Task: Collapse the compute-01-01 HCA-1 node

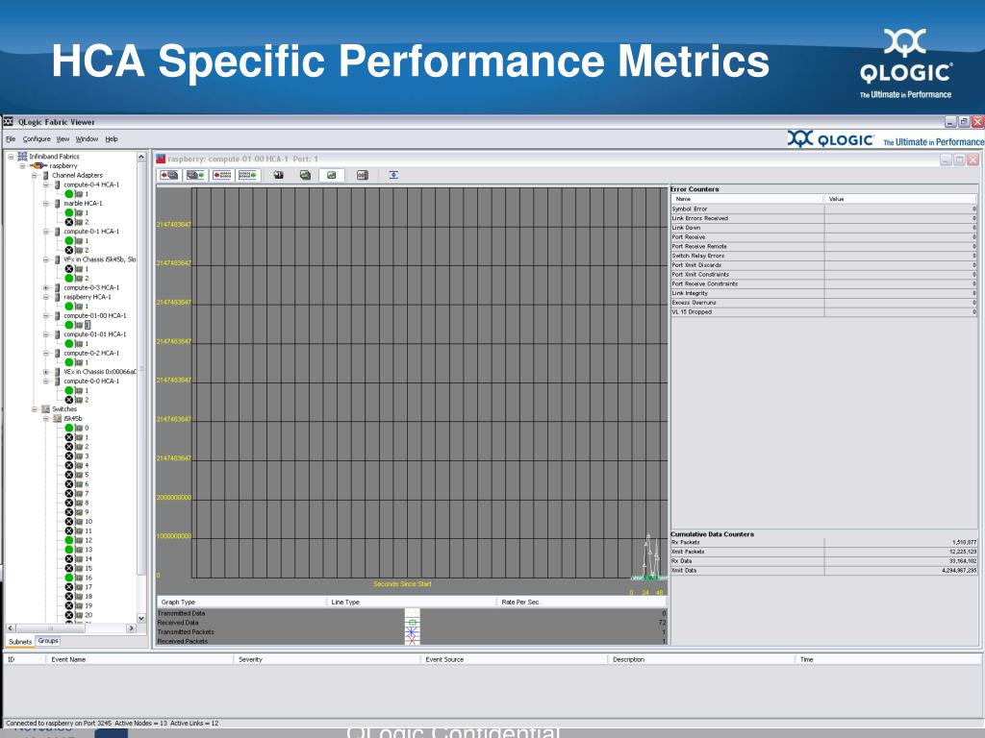Action: point(46,334)
